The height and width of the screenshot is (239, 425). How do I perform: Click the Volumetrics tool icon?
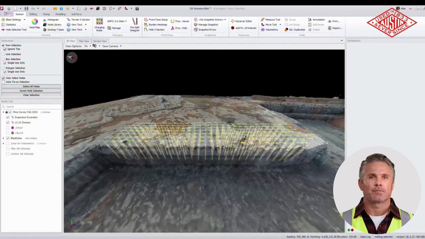point(262,30)
